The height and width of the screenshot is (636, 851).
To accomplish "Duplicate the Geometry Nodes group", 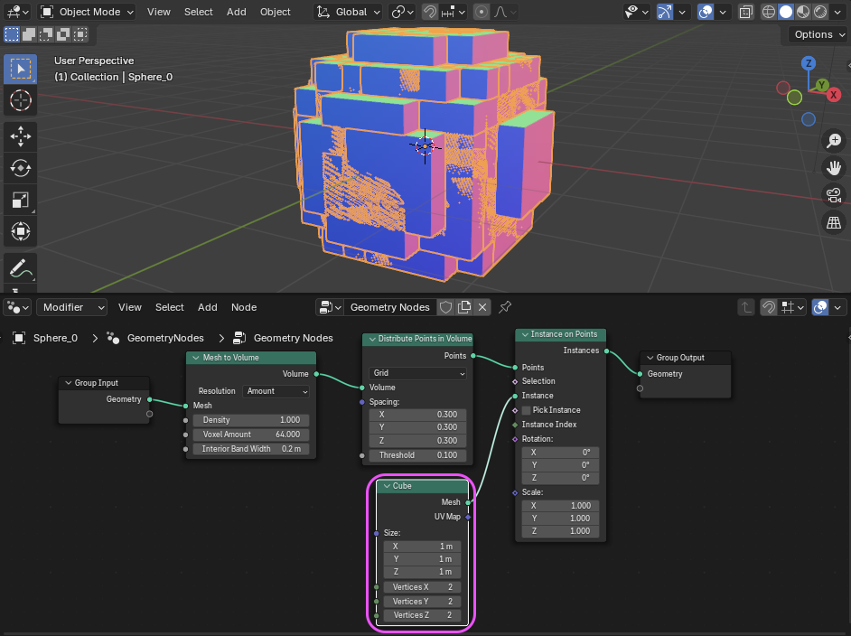I will point(464,307).
